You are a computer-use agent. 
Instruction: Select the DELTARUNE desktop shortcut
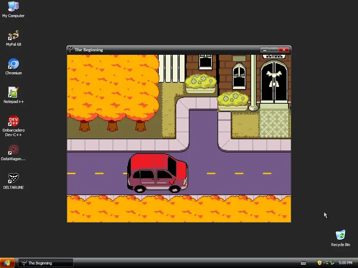pos(13,181)
